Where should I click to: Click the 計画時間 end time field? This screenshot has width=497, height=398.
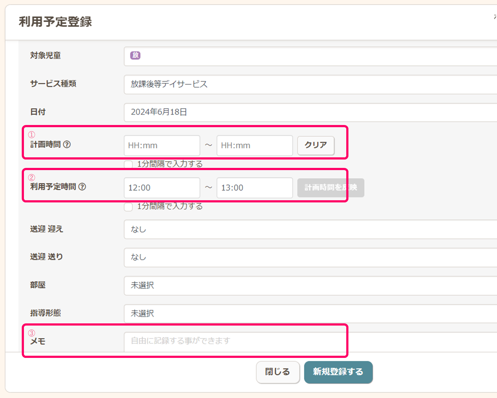click(255, 146)
